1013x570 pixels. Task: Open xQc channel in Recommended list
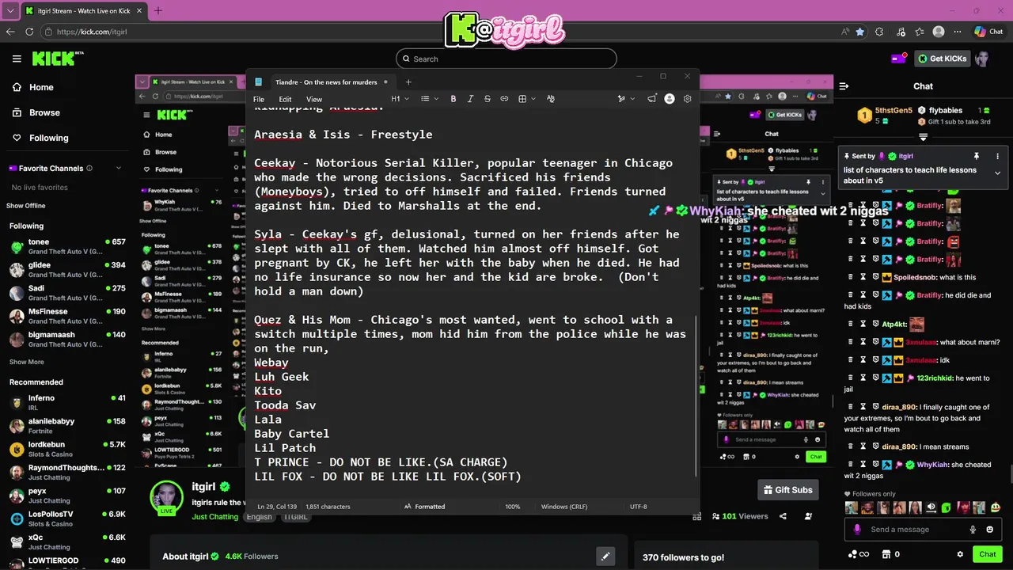(67, 542)
